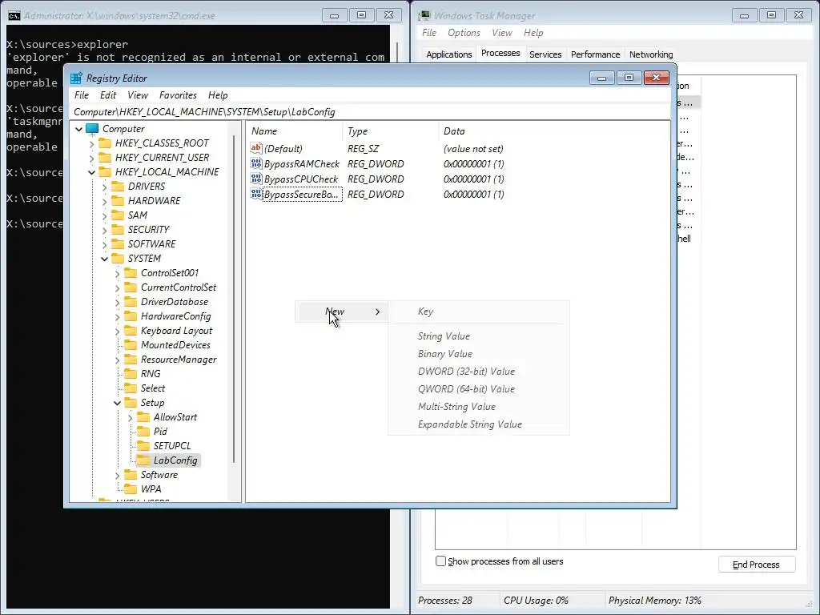This screenshot has height=615, width=820.
Task: Open Task Manager Options menu
Action: tap(464, 32)
